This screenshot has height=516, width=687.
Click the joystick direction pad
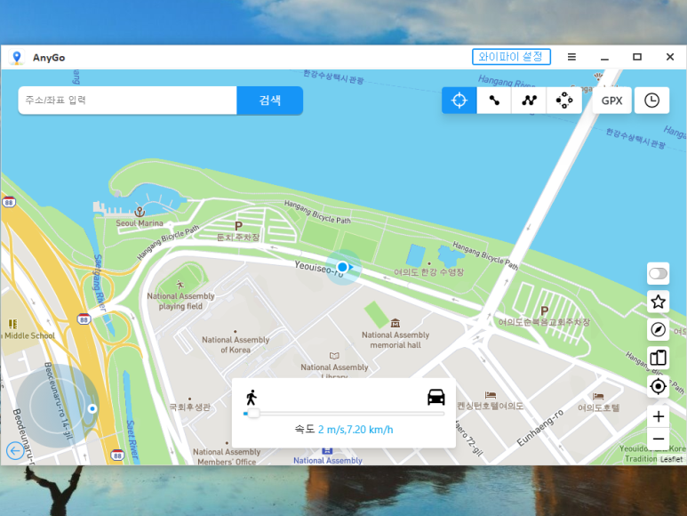tap(58, 406)
